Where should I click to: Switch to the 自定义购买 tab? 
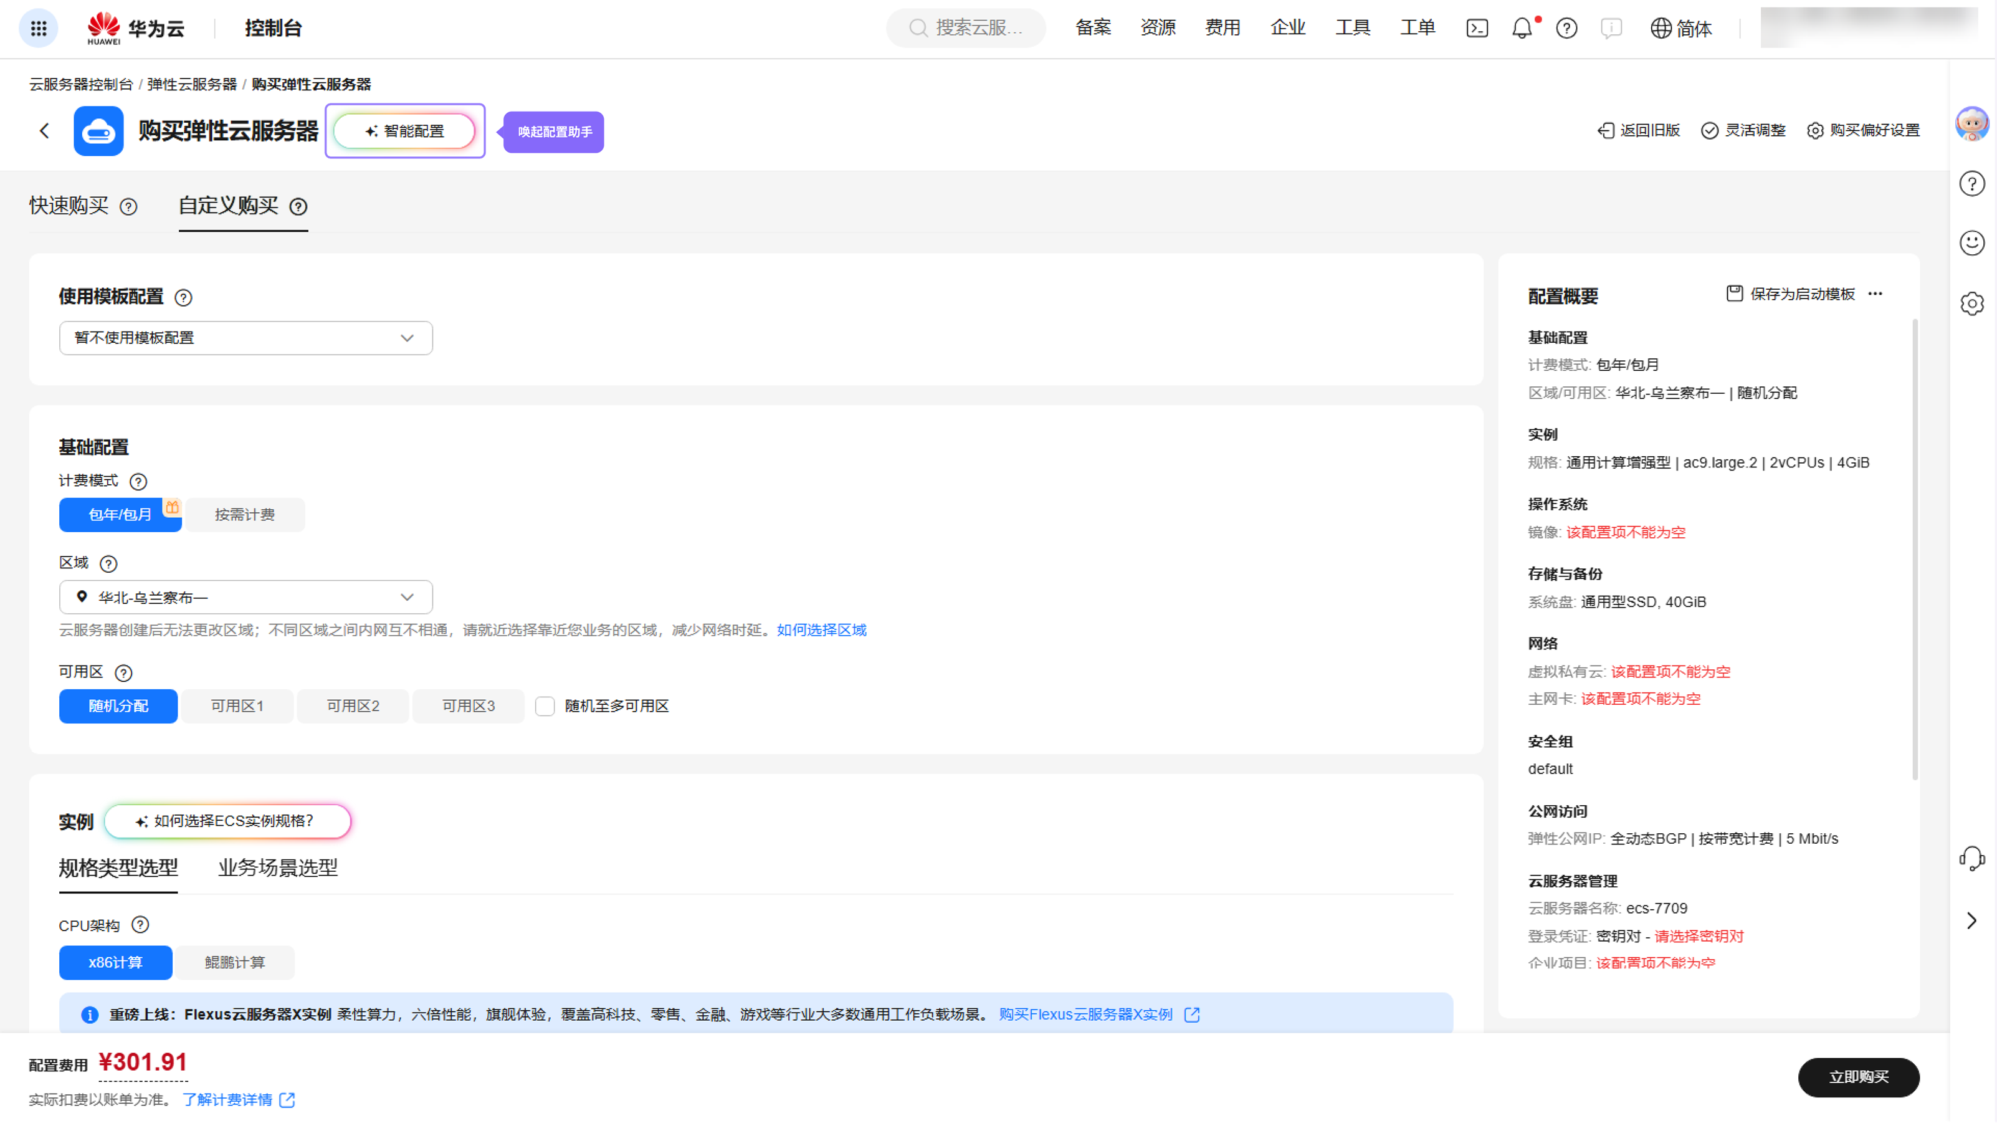[229, 206]
